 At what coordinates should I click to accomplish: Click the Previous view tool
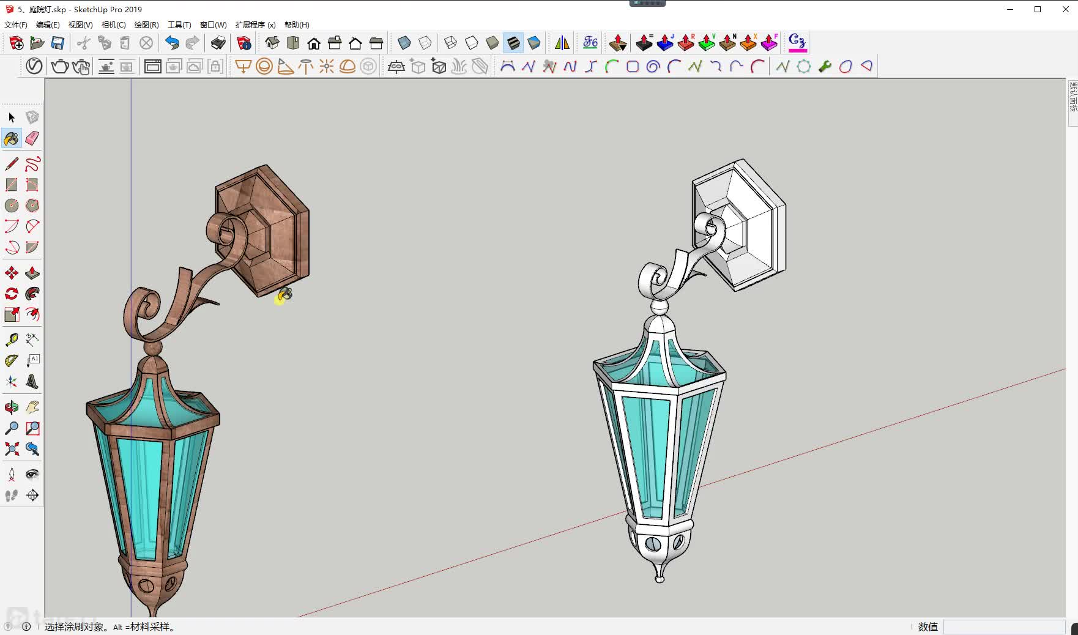[32, 449]
